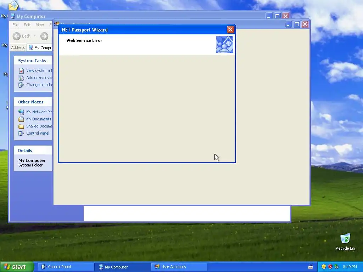The height and width of the screenshot is (272, 363).
Task: Click My Computer text in Details panel
Action: [x=32, y=160]
